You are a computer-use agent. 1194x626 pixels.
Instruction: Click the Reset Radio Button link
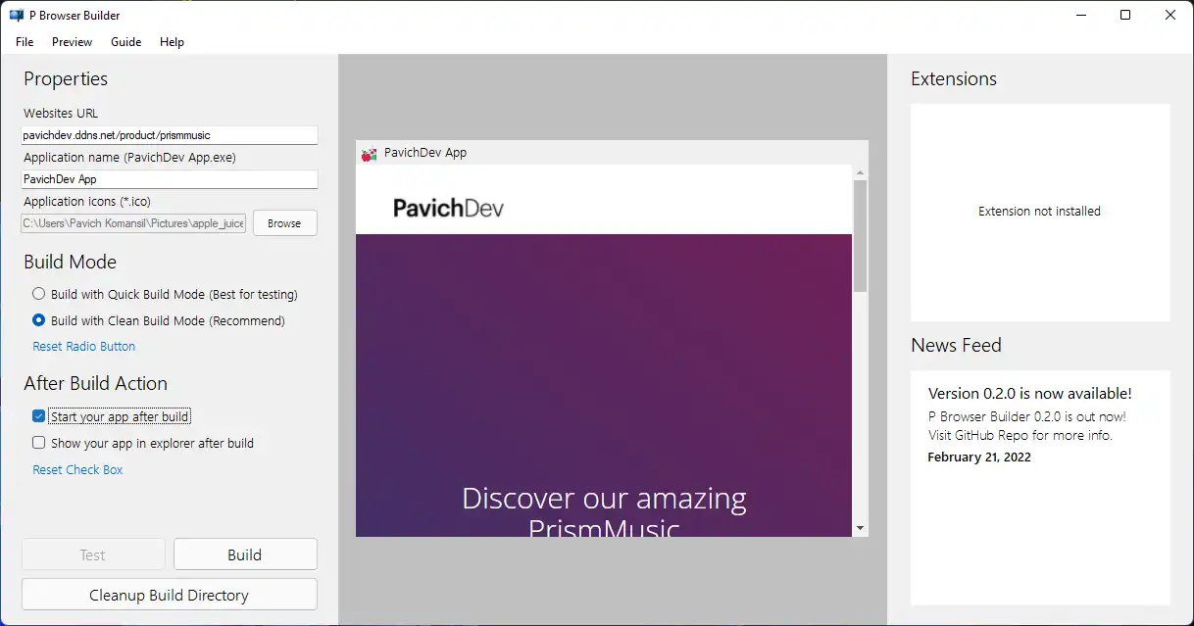pos(84,347)
